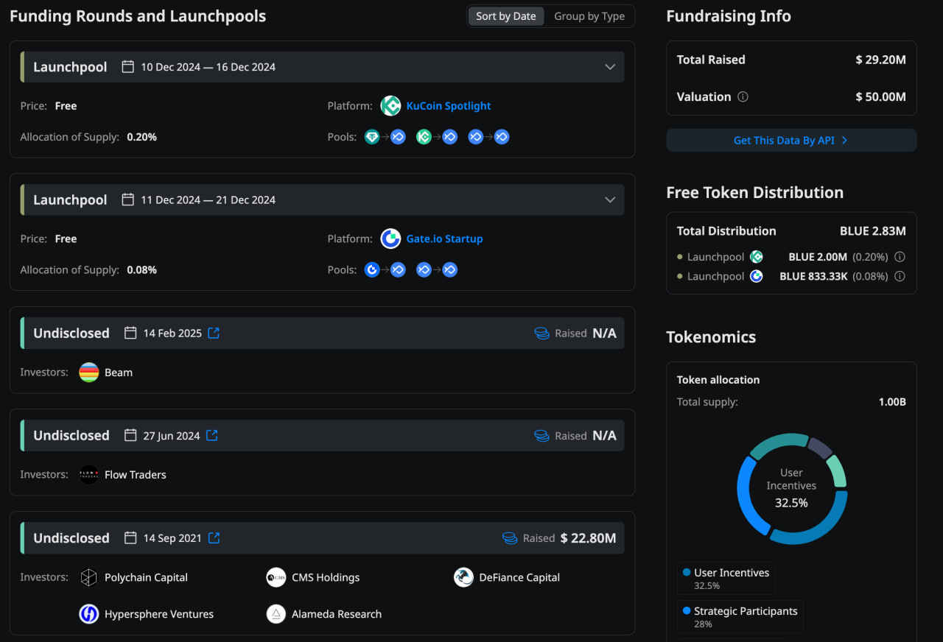
Task: Click the info icon beside BLUE 2.00M
Action: pos(900,257)
